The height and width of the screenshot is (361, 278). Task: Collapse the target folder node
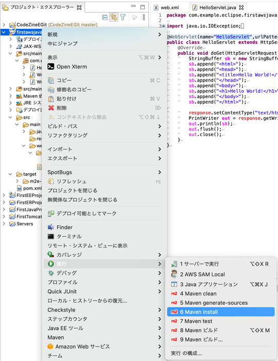pos(10,174)
